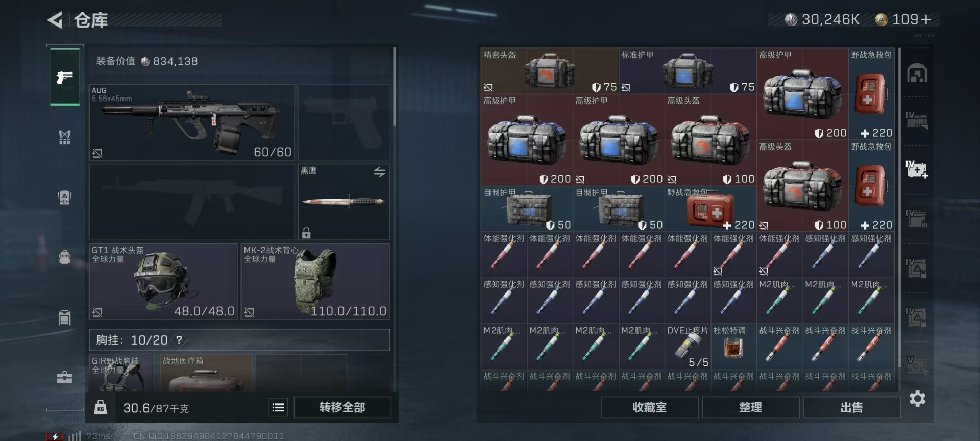The width and height of the screenshot is (980, 441).
Task: Open the 胸挂 help question mark
Action: pos(179,340)
